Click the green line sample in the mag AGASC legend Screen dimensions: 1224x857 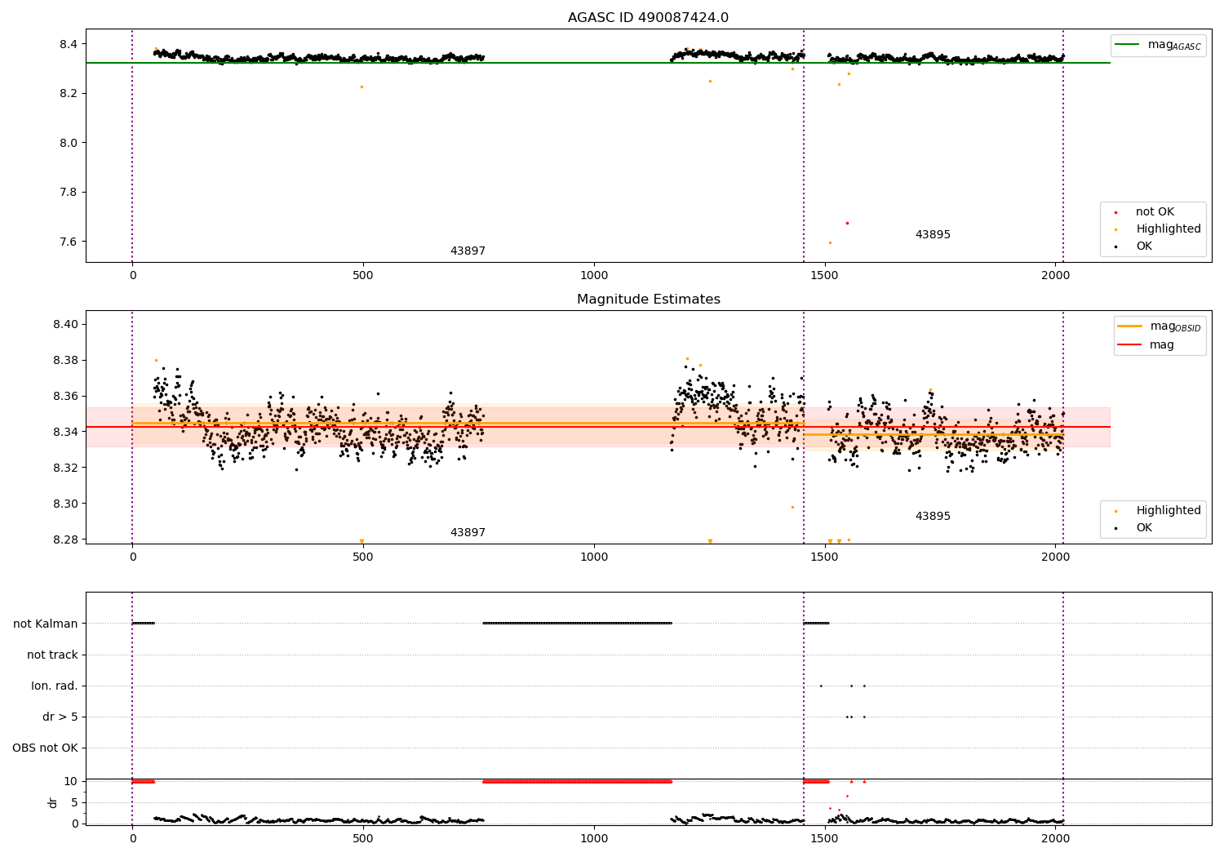click(1128, 45)
